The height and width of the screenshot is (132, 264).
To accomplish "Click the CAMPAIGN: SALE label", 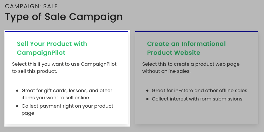I will click(x=31, y=6).
